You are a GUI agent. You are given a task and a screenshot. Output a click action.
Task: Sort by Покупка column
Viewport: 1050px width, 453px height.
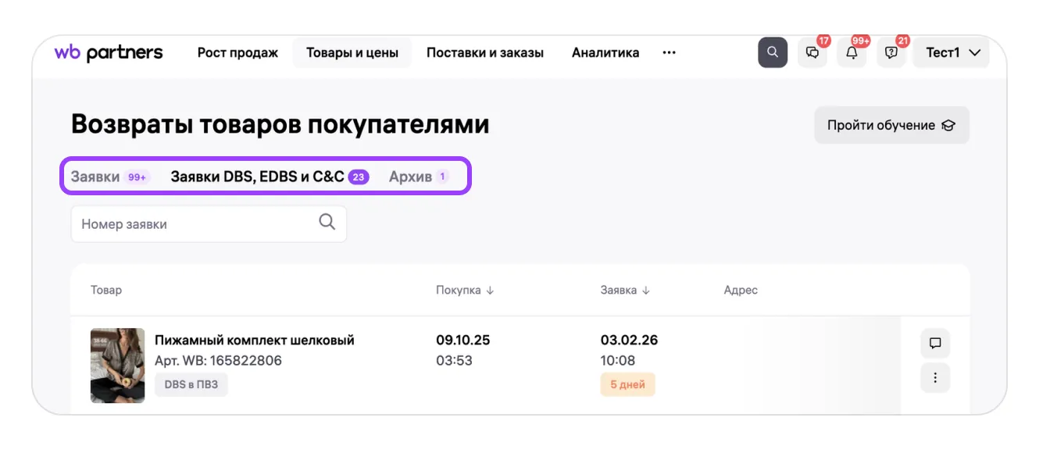pyautogui.click(x=465, y=290)
